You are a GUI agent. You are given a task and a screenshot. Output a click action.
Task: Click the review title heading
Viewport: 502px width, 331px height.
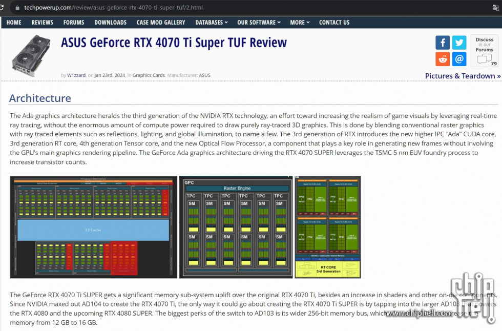coord(174,43)
